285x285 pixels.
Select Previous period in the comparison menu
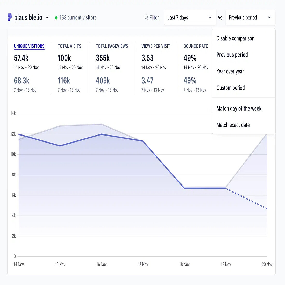(232, 55)
